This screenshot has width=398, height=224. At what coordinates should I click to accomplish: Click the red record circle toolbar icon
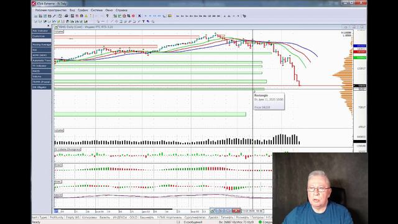coord(133,16)
